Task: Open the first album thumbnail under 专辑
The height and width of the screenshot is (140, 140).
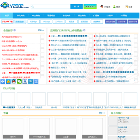Action: pyautogui.click(x=13, y=128)
